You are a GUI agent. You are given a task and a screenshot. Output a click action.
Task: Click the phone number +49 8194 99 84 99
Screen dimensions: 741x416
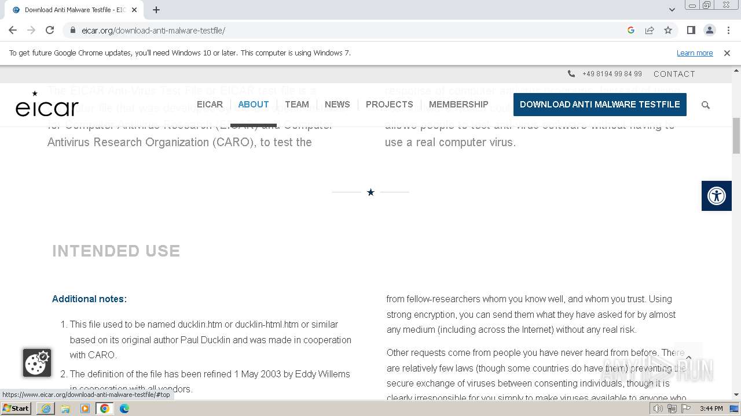pos(612,74)
